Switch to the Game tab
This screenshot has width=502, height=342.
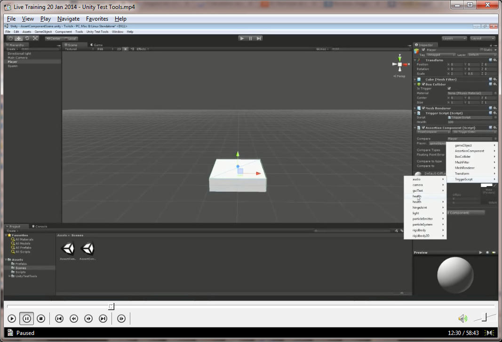pyautogui.click(x=96, y=45)
